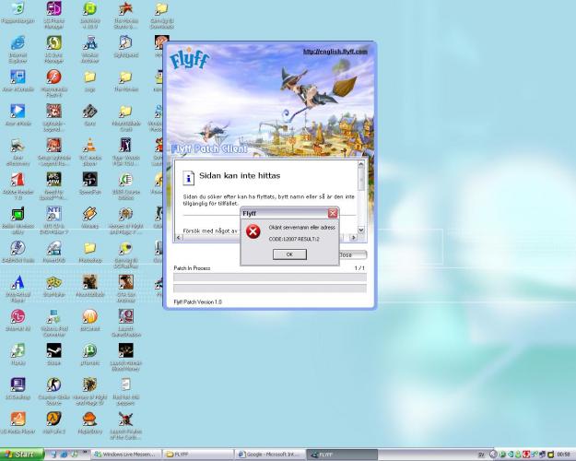Screen dimensions: 576x461
Task: Close the Flyff error dialog
Action: point(333,213)
